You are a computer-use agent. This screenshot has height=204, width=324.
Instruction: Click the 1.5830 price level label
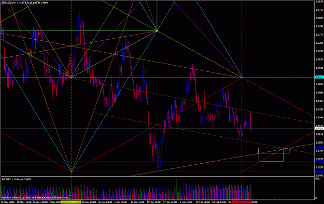[x=320, y=2]
